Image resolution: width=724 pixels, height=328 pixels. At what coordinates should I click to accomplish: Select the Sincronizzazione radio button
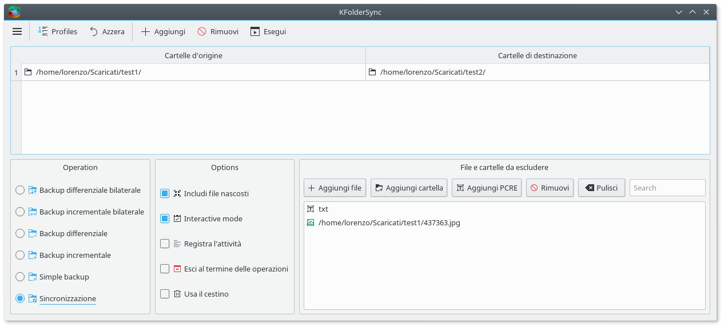[20, 298]
